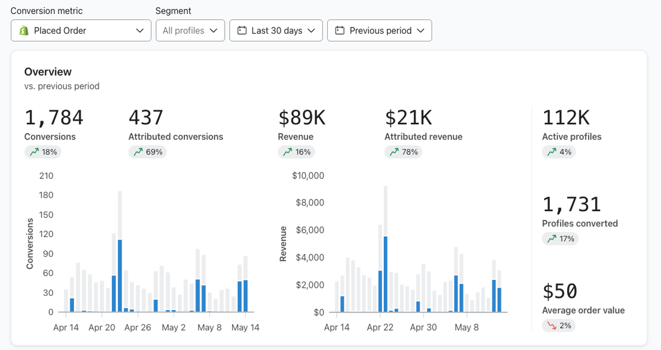Click the Active profiles label
The height and width of the screenshot is (350, 661).
(572, 137)
